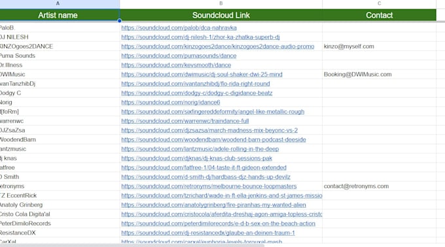Select the Booking@DWIMusic.com contact cell
Image resolution: width=445 pixels, height=247 pixels.
click(x=379, y=74)
